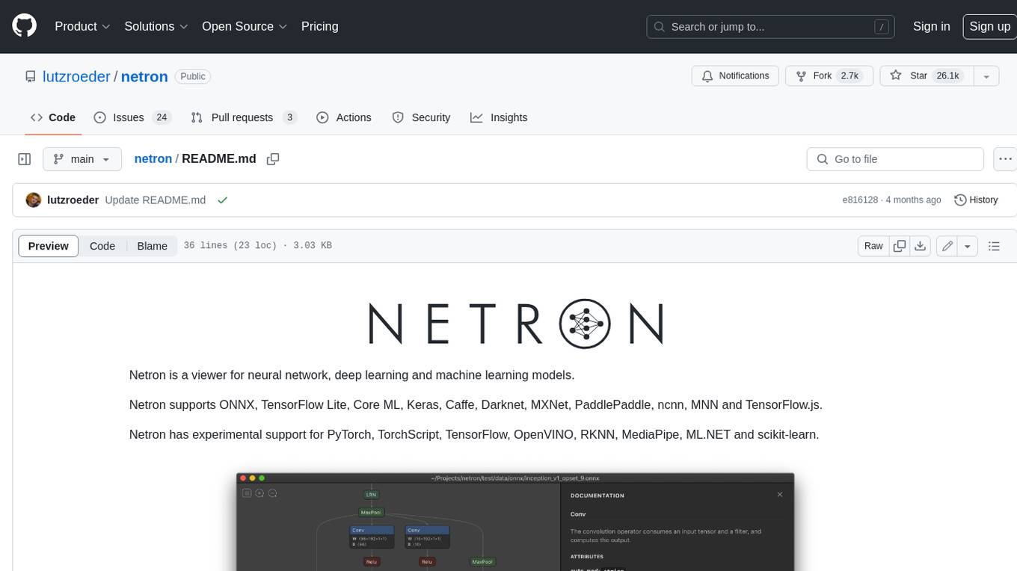Screen dimensions: 1017x571
Task: Show the commit check status checkmark
Action: click(222, 200)
